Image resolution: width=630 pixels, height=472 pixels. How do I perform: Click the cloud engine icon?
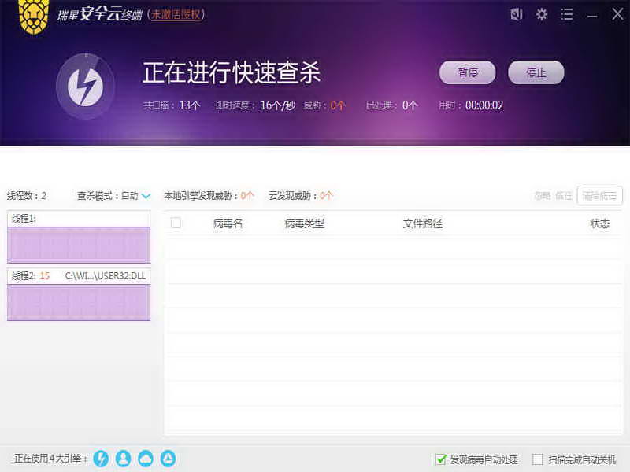pyautogui.click(x=146, y=459)
